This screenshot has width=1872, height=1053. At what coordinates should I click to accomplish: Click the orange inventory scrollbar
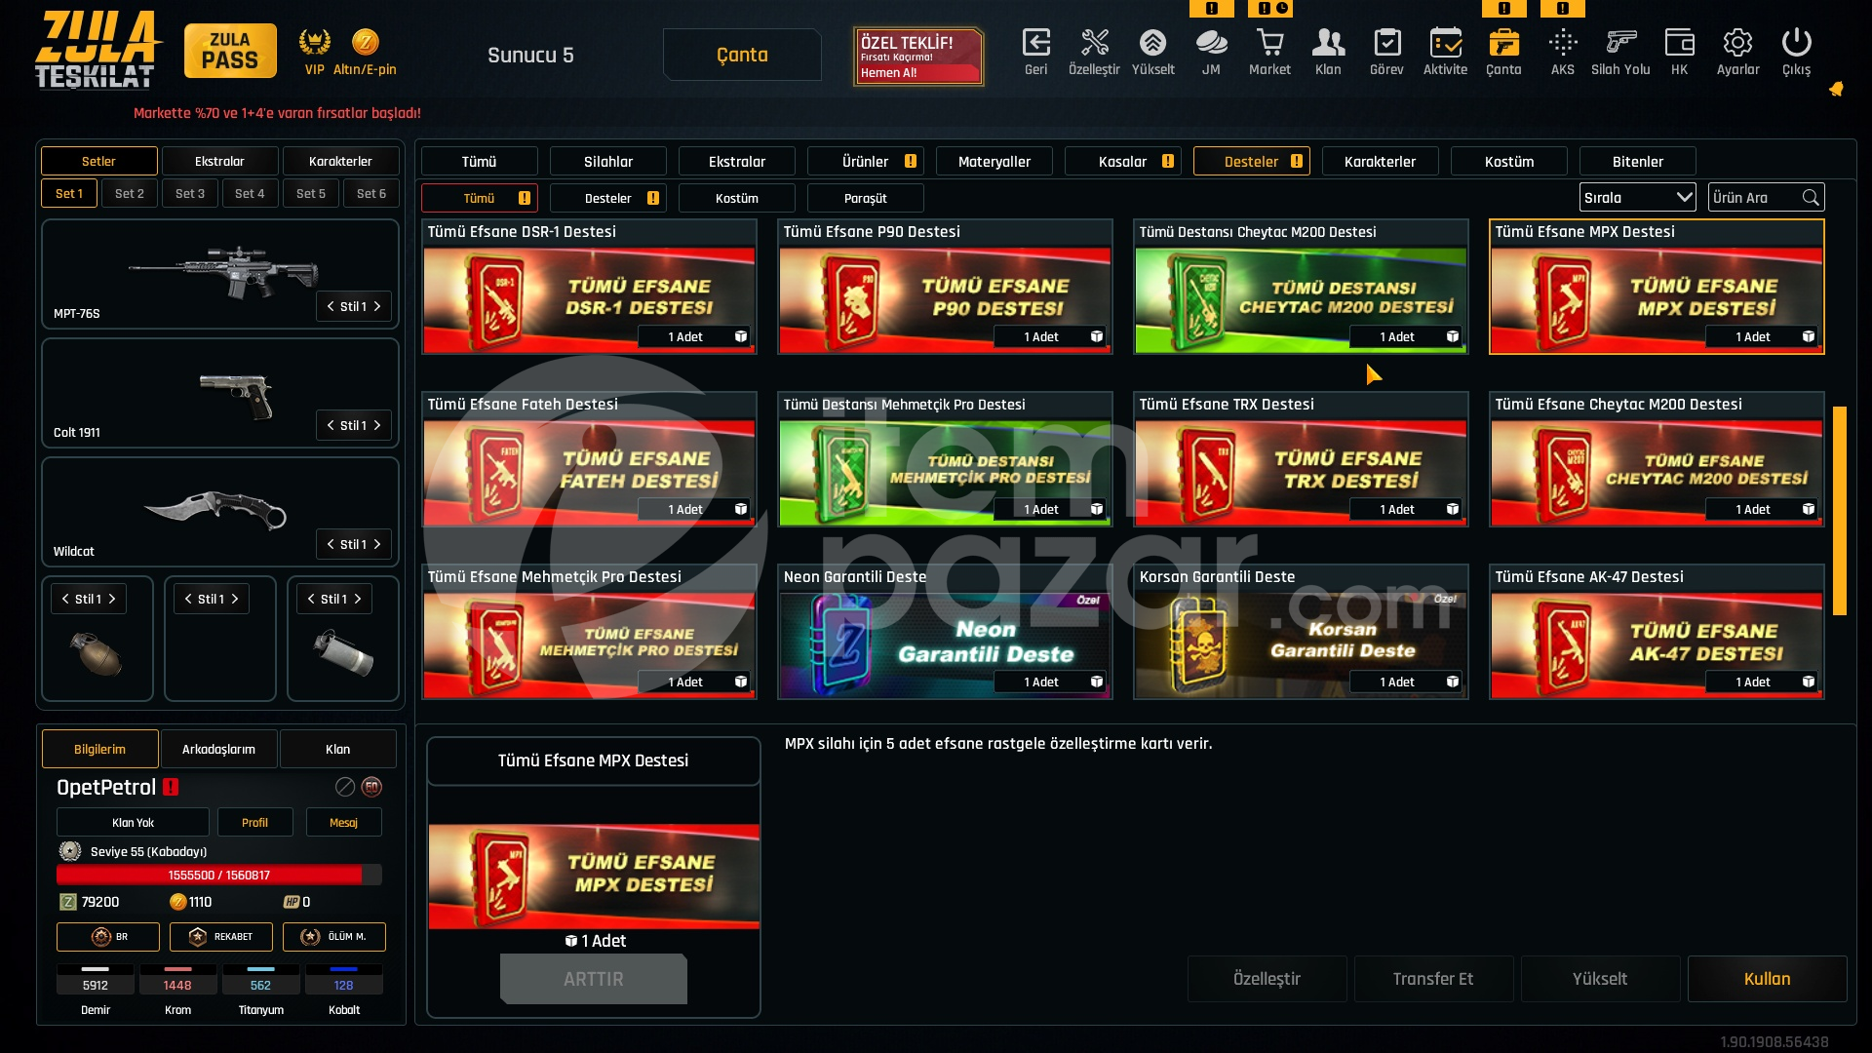(1840, 511)
